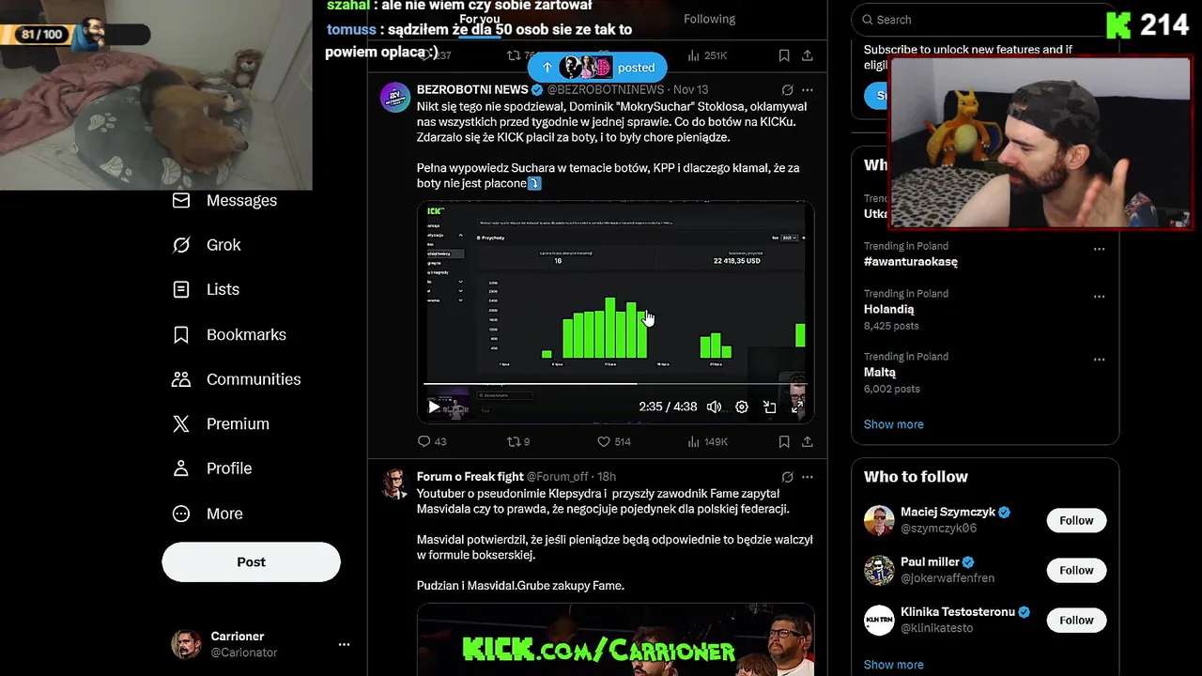1202x676 pixels.
Task: Open Paul miller profile avatar
Action: click(880, 570)
